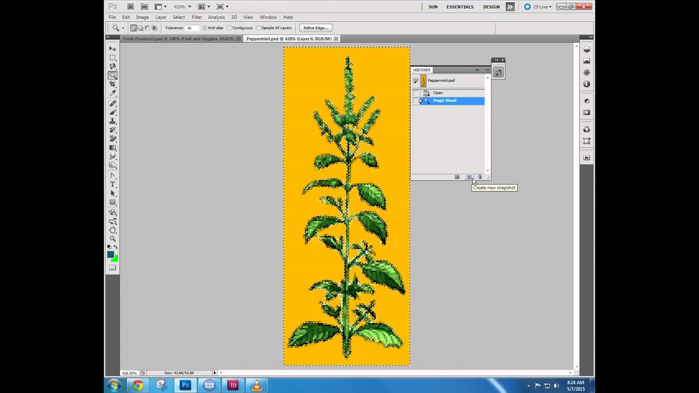This screenshot has width=699, height=393.
Task: Select the Clone Stamp tool
Action: click(x=112, y=121)
